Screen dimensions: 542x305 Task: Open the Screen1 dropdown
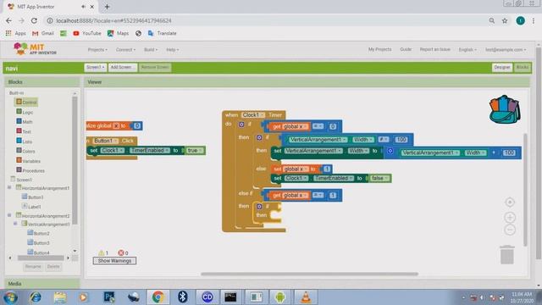pyautogui.click(x=96, y=67)
